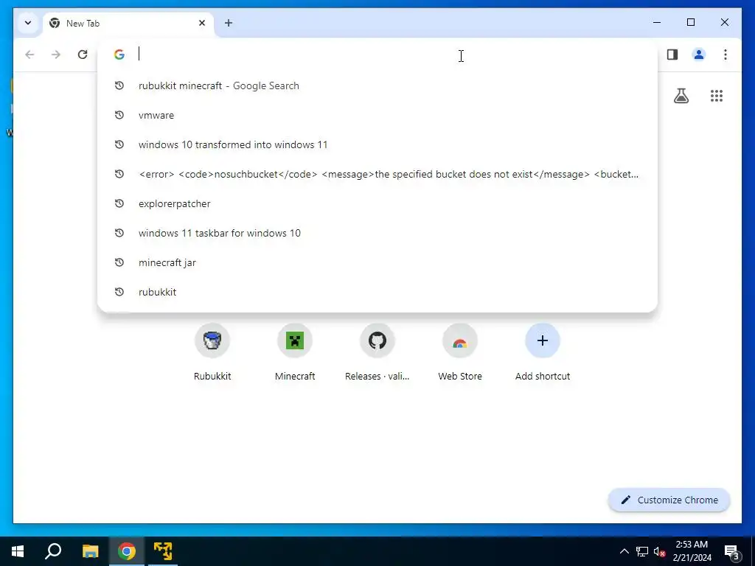Open the clock showing 2:53 AM
The height and width of the screenshot is (566, 755).
tap(692, 551)
